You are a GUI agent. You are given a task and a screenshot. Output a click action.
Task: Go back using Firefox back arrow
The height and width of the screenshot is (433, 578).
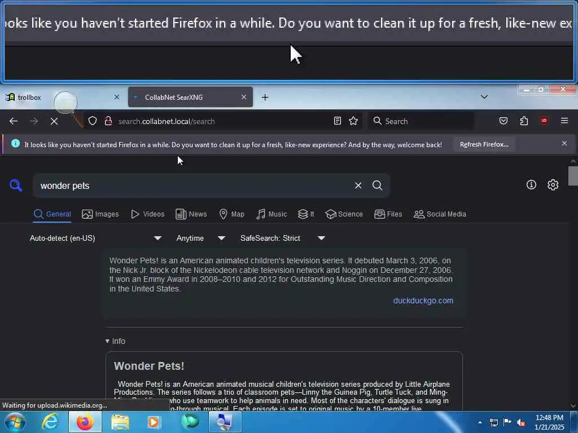pyautogui.click(x=14, y=121)
